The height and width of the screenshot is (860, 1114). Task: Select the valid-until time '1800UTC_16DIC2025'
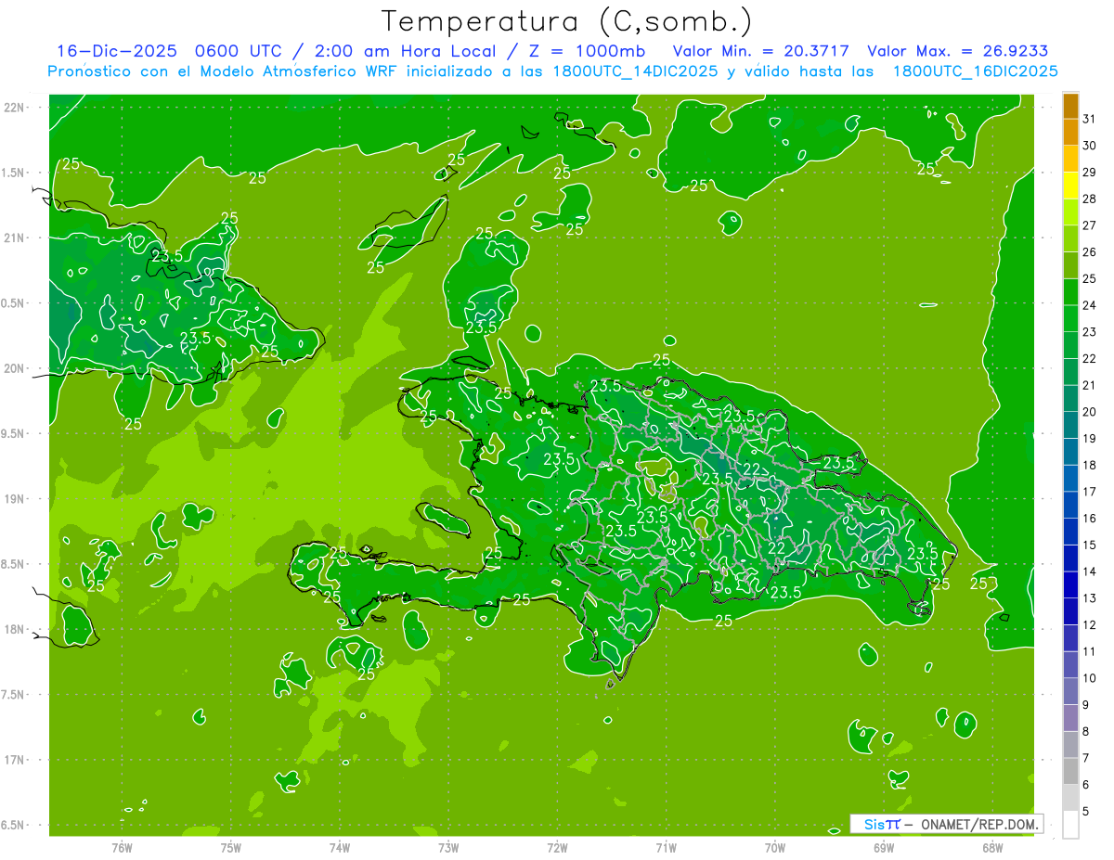coord(976,71)
